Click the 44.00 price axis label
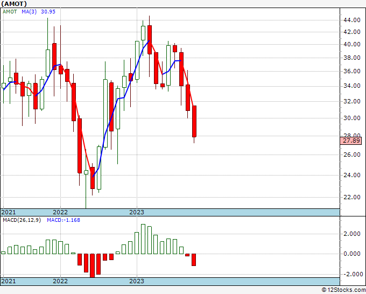The image size is (366, 294). [351, 20]
